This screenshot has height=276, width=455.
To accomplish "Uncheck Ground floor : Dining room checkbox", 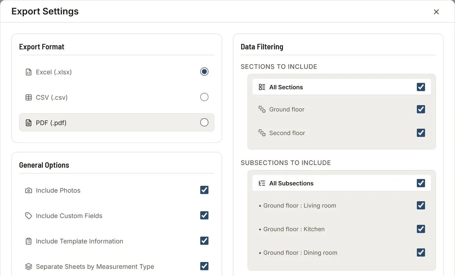I will click(x=421, y=253).
